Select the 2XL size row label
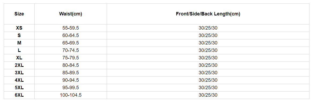Image resolution: width=314 pixels, height=102 pixels. click(x=19, y=65)
